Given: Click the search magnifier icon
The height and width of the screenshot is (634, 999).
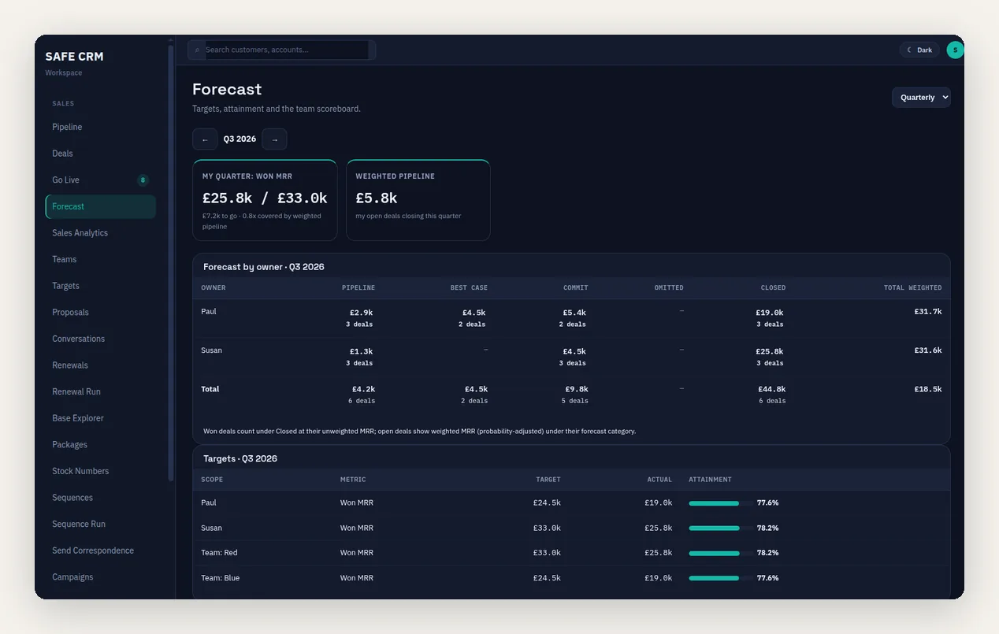Looking at the screenshot, I should coord(197,50).
